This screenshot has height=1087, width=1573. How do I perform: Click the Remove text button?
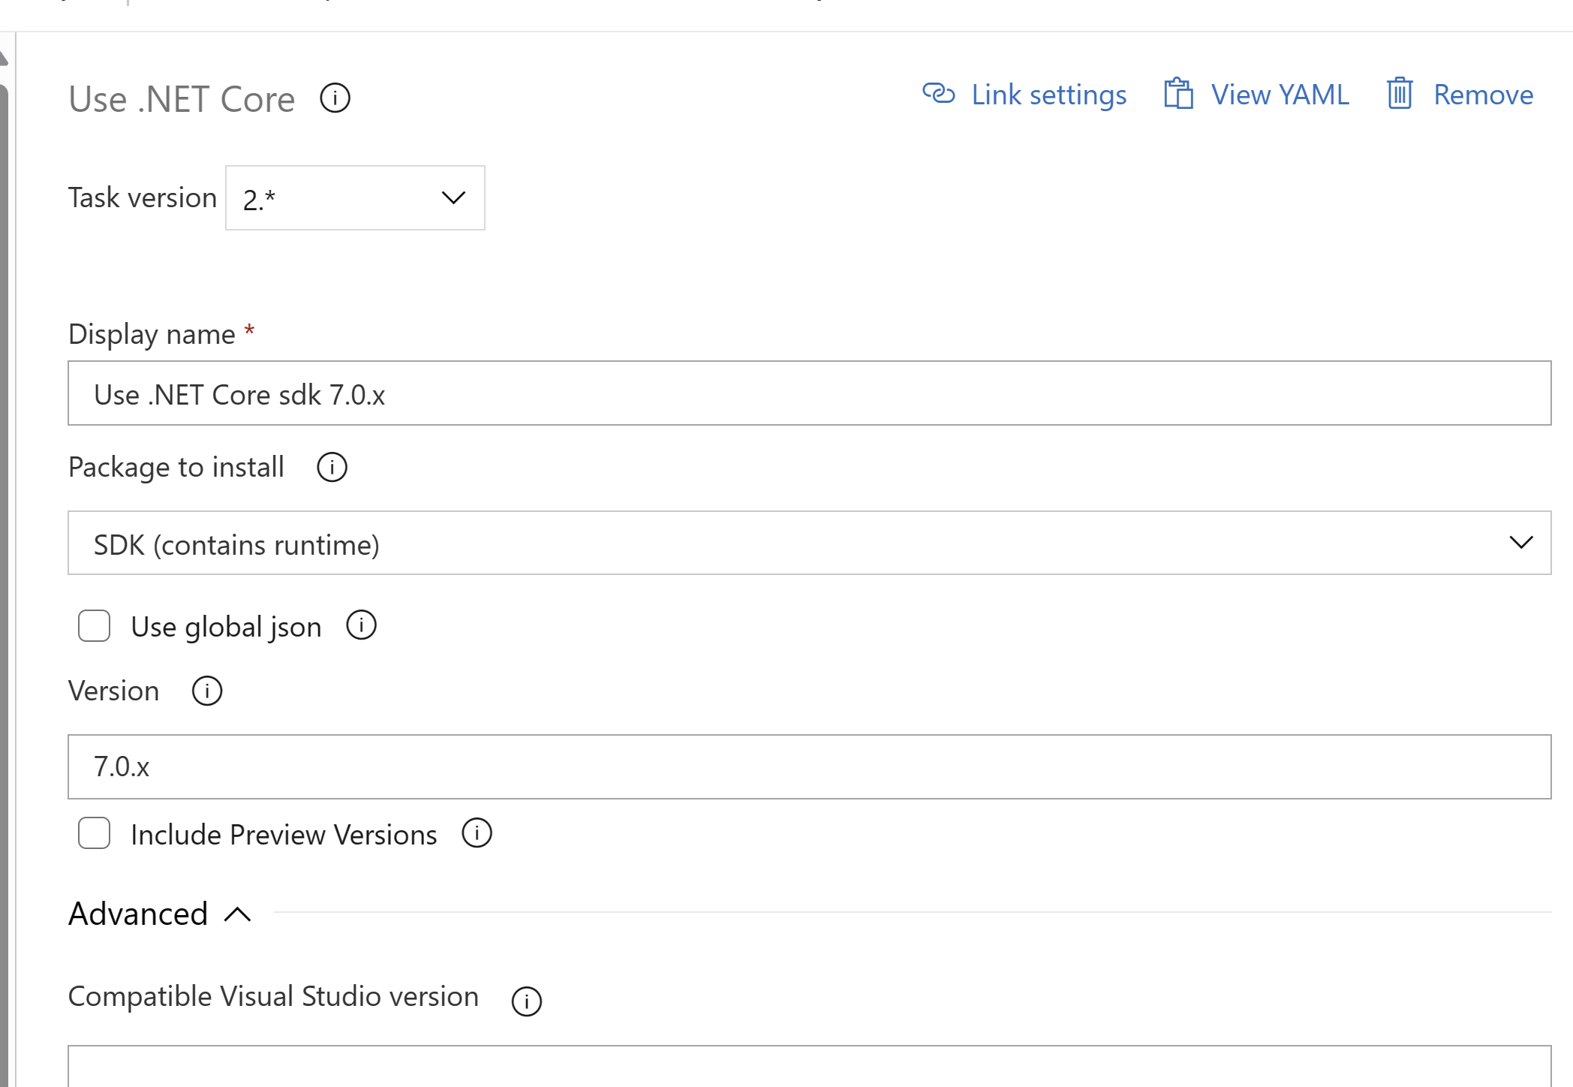(x=1484, y=95)
